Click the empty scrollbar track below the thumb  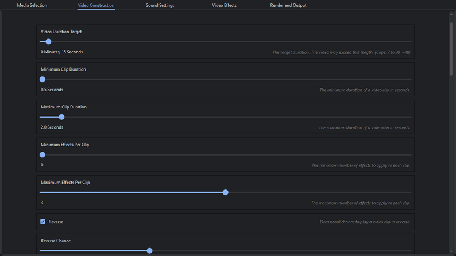click(x=453, y=172)
